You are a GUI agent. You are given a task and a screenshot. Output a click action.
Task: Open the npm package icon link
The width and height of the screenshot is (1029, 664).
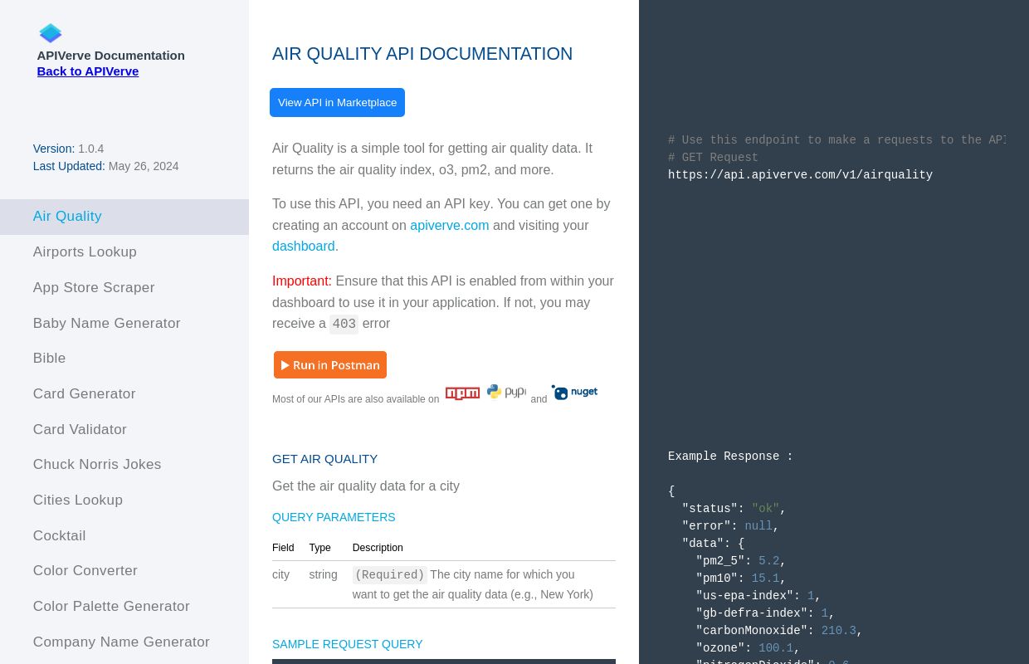(462, 393)
